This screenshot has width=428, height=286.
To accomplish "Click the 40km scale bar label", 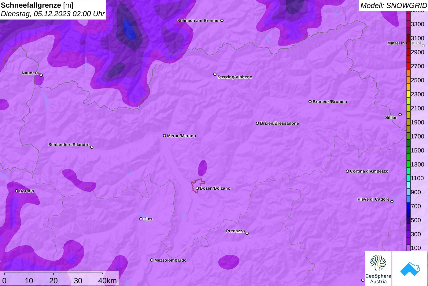I will pos(107,281).
